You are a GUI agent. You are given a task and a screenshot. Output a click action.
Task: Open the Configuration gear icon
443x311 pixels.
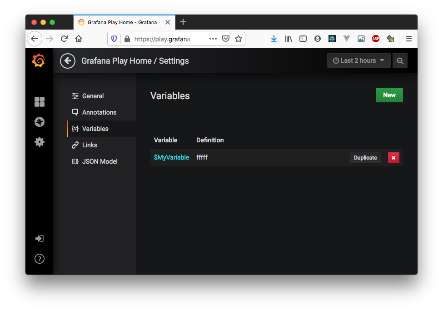39,142
